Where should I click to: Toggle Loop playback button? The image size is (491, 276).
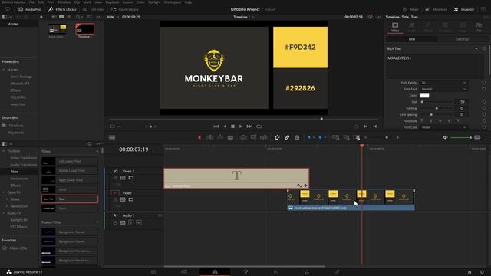tap(259, 126)
